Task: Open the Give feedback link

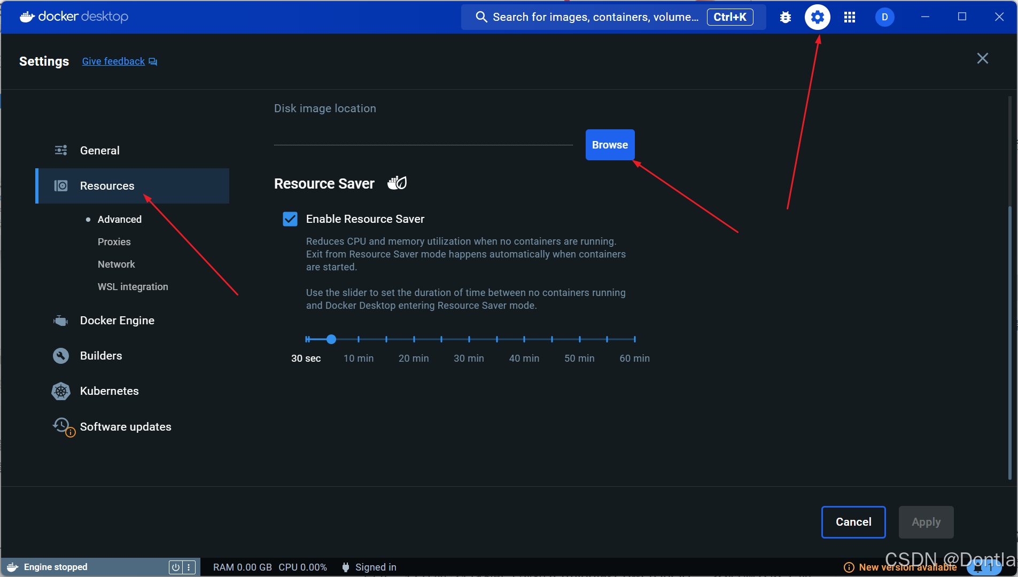Action: coord(113,61)
